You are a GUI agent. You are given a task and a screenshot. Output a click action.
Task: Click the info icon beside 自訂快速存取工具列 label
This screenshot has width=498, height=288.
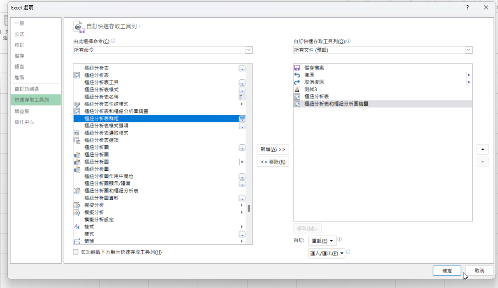click(x=348, y=41)
